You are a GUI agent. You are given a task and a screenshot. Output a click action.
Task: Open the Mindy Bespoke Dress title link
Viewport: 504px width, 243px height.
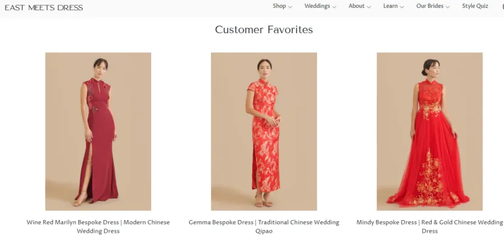(x=430, y=227)
